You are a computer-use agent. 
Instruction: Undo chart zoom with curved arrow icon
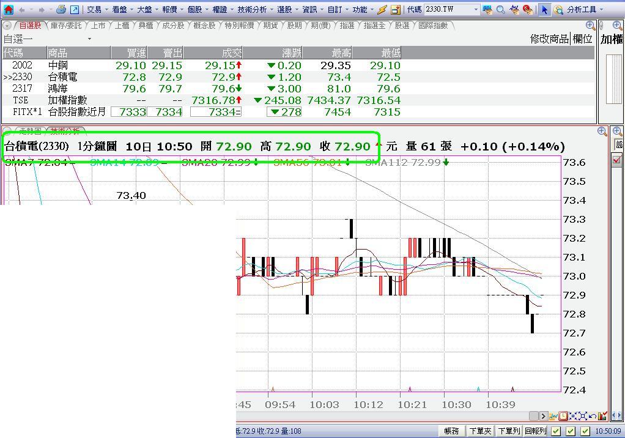pyautogui.click(x=593, y=416)
